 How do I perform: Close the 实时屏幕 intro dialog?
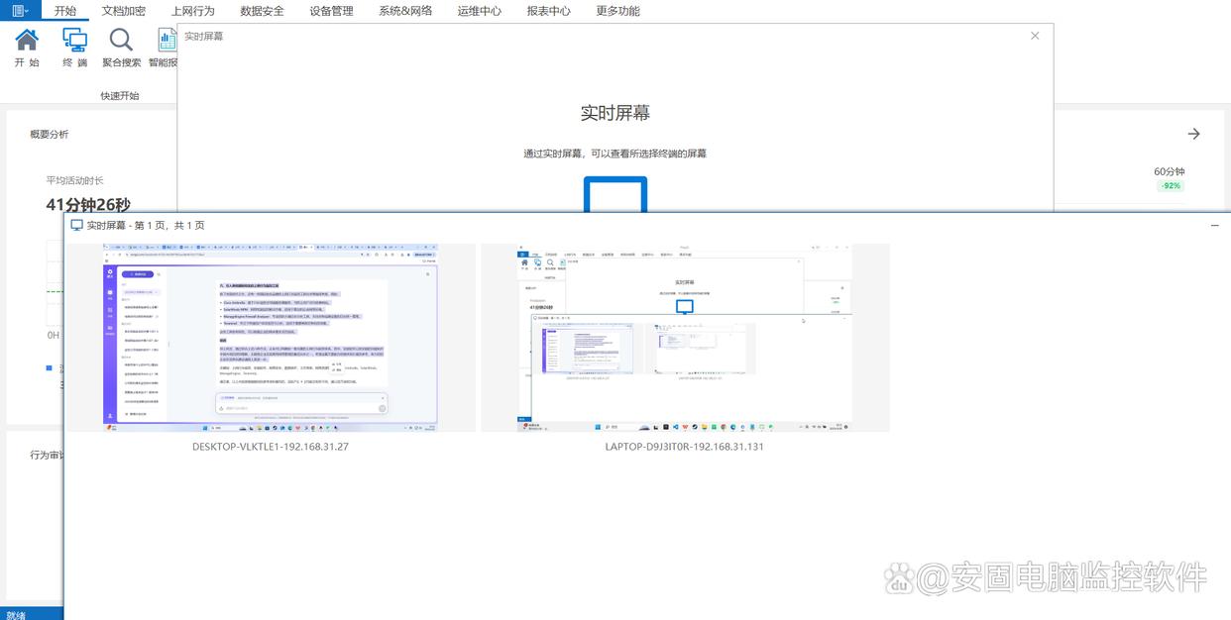coord(1035,36)
